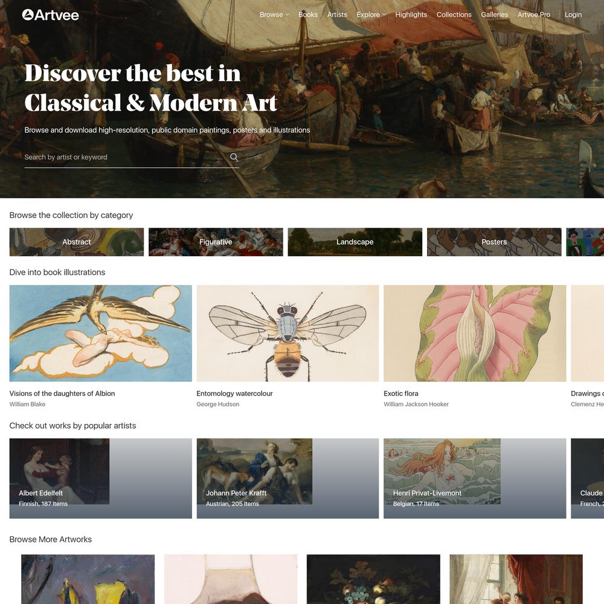
Task: Click the search magnifier icon
Action: [x=234, y=157]
